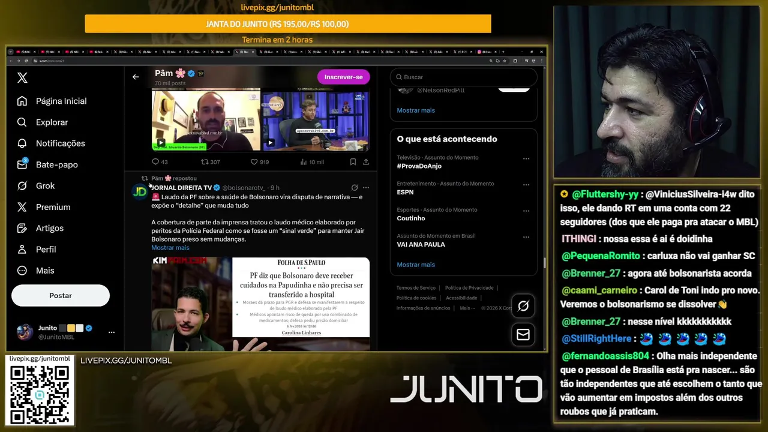Open more options for Coutinho trend

pyautogui.click(x=526, y=211)
